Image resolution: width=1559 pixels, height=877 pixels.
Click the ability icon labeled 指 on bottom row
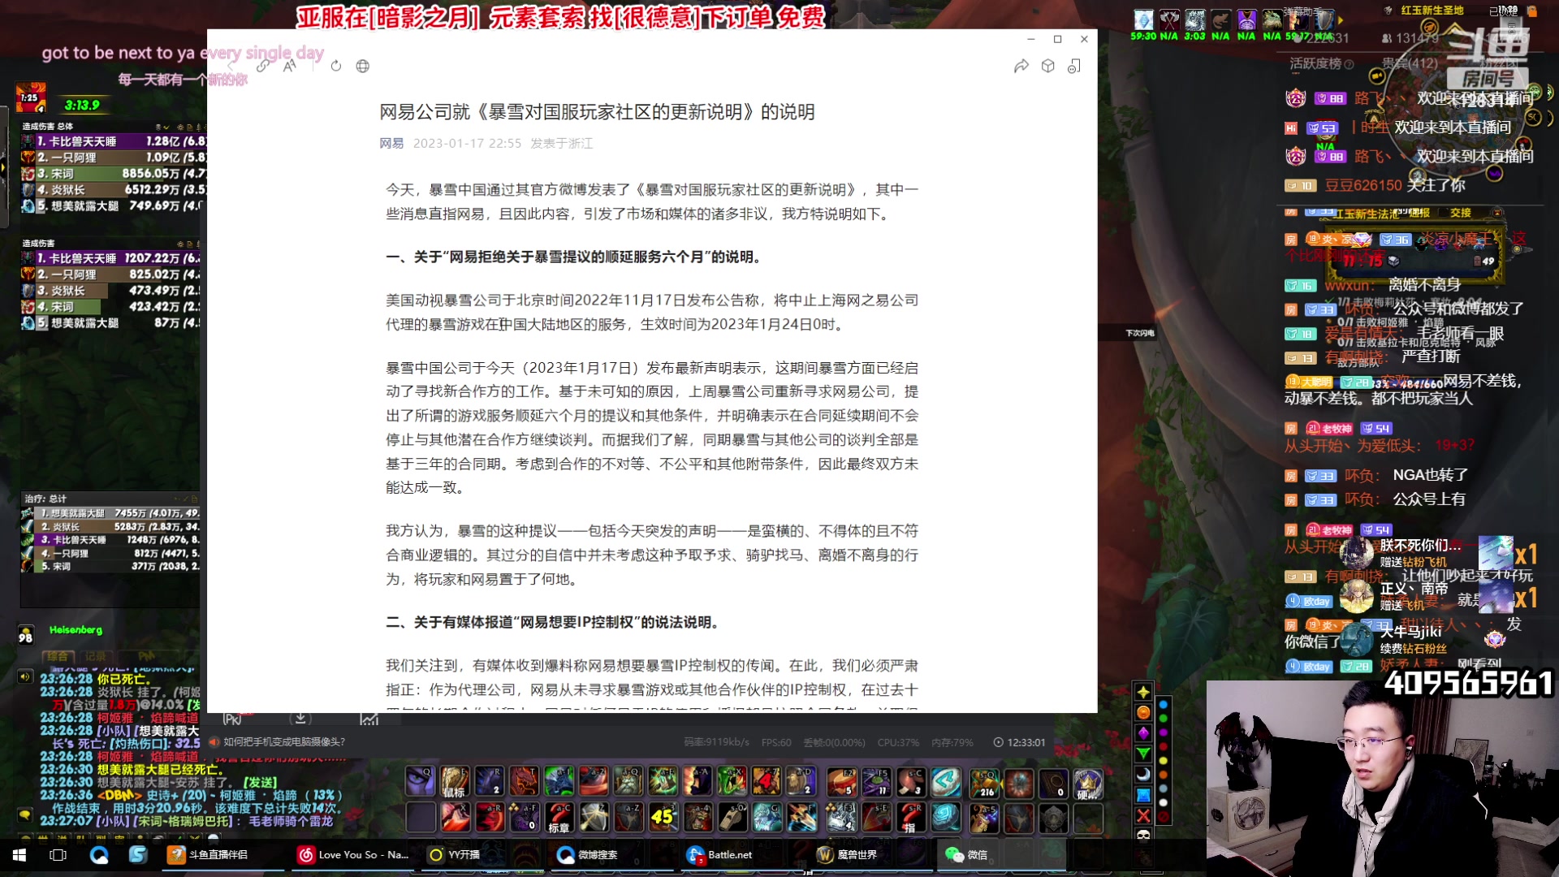(911, 817)
